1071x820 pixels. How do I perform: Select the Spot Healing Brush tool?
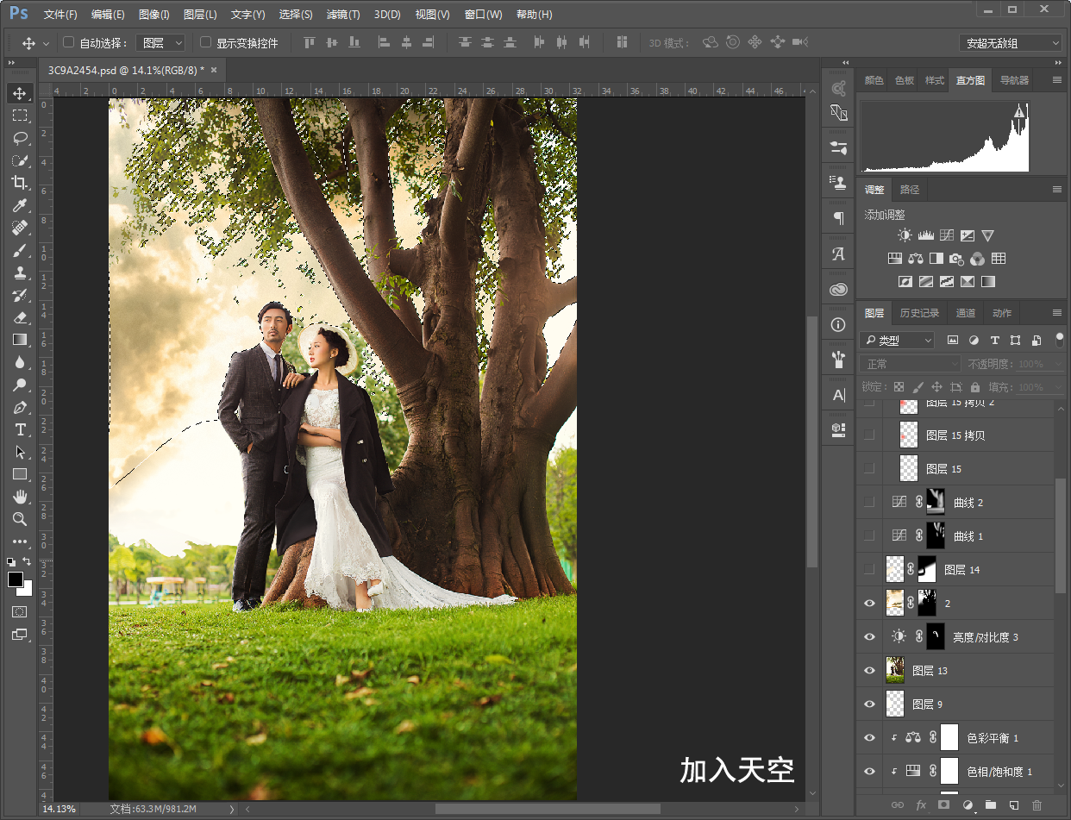(x=19, y=228)
